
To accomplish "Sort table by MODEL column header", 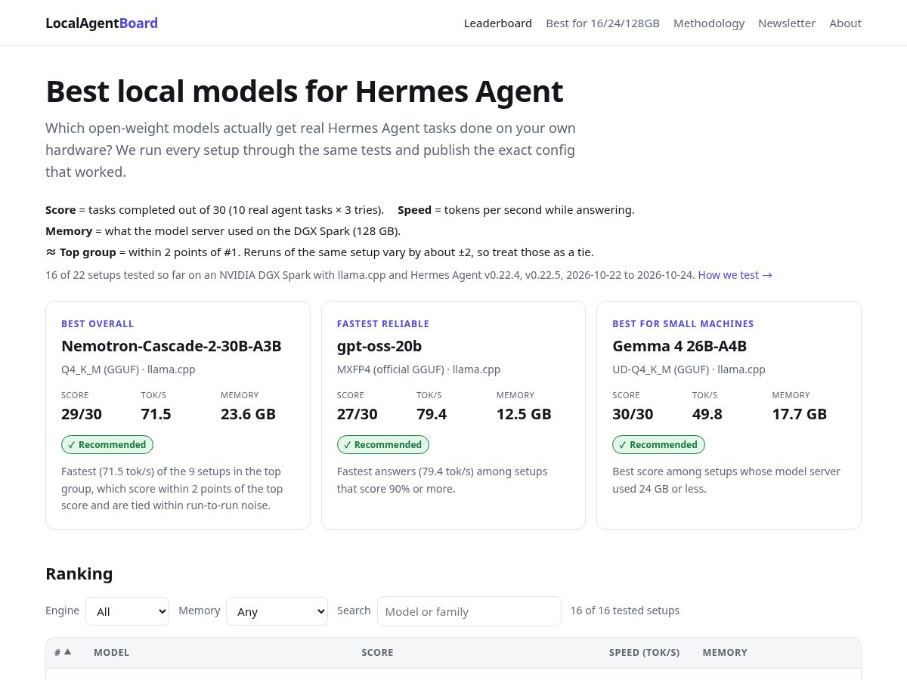I will [112, 652].
